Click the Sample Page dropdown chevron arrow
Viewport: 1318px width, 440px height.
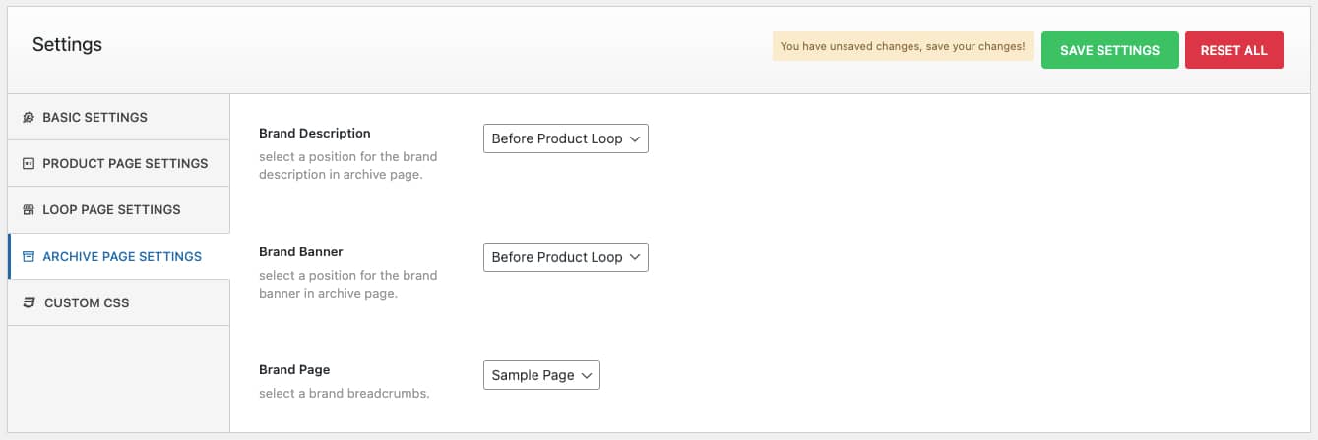point(587,375)
